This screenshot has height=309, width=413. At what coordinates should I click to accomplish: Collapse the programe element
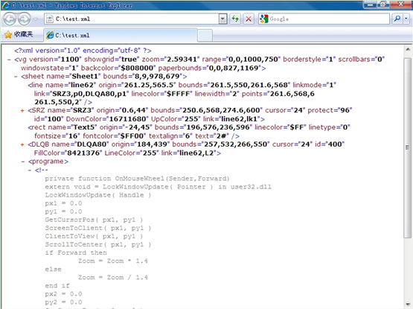point(23,162)
